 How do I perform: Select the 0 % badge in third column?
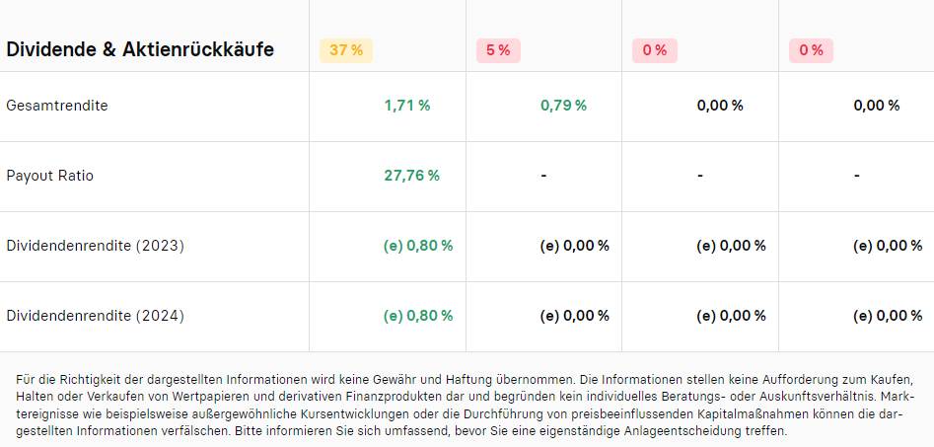pyautogui.click(x=654, y=50)
